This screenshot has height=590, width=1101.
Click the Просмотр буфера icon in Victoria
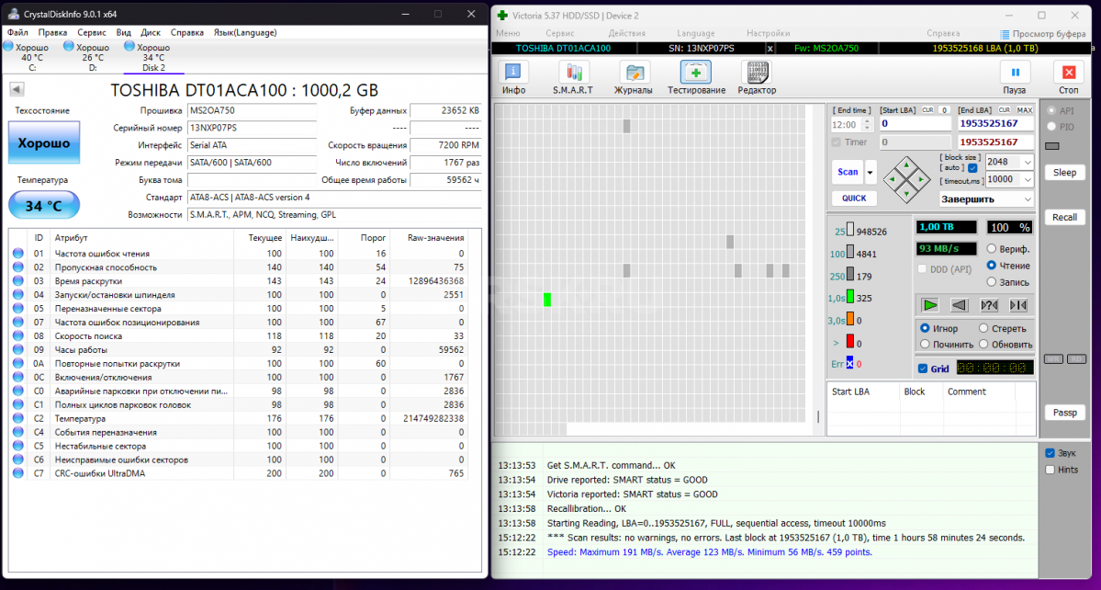[1004, 34]
